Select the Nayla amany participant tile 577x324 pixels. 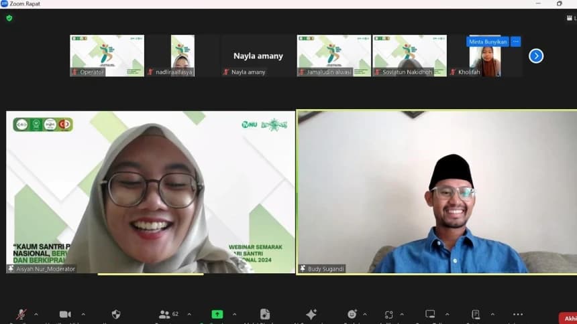[258, 56]
